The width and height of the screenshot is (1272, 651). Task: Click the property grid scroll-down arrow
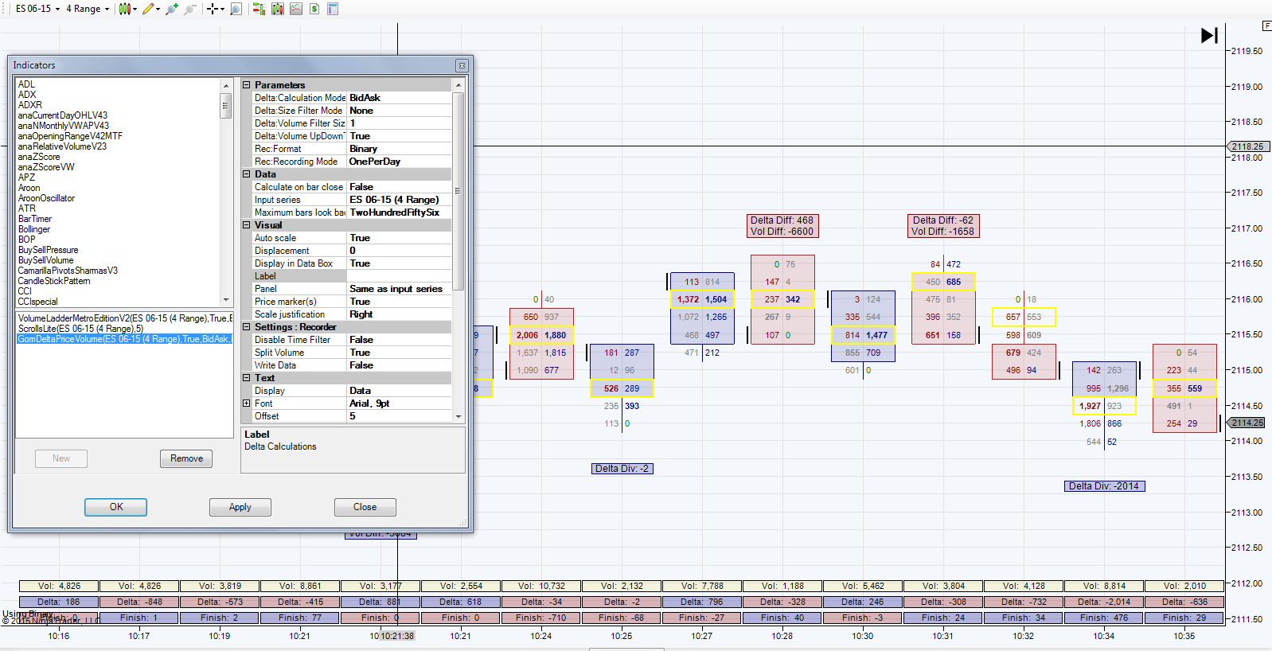pyautogui.click(x=458, y=416)
